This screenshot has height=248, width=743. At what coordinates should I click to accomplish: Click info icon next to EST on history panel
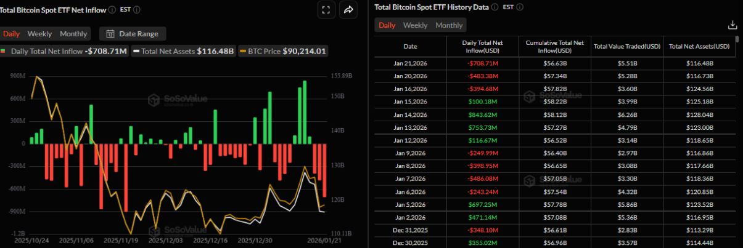pos(519,7)
